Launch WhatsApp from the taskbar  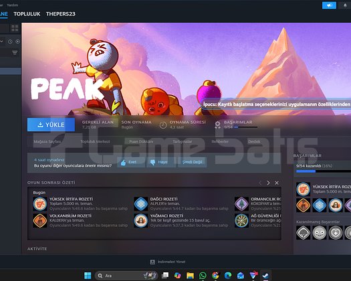point(203,276)
